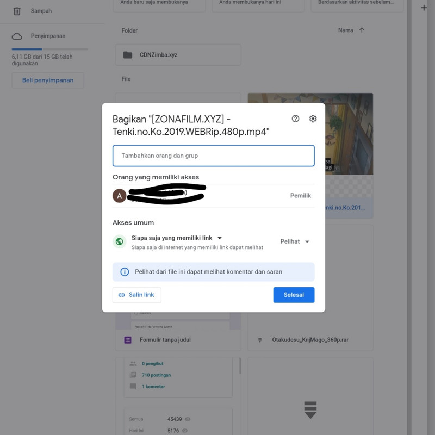Click Beli penyimpanan button
Viewport: 435px width, 435px height.
[x=48, y=80]
